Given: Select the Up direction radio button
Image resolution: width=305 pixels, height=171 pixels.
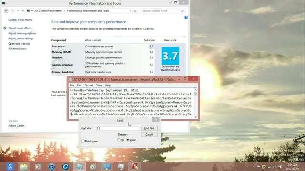Looking at the screenshot, I should (119, 140).
